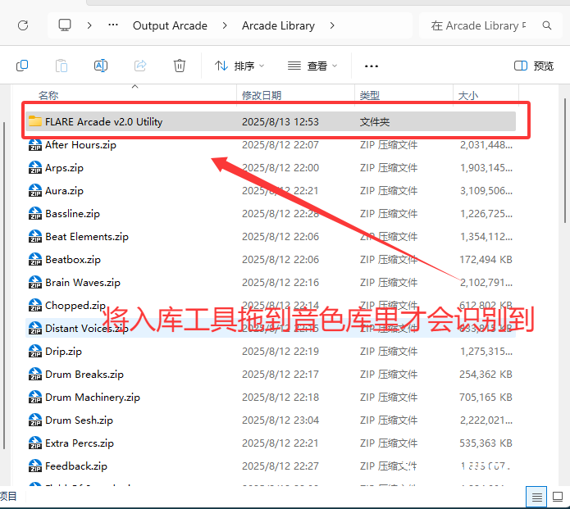Screen dimensions: 570x509
Task: Click the Copy toolbar icon
Action: coord(22,66)
